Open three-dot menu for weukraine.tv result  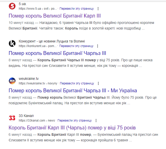click(x=98, y=83)
